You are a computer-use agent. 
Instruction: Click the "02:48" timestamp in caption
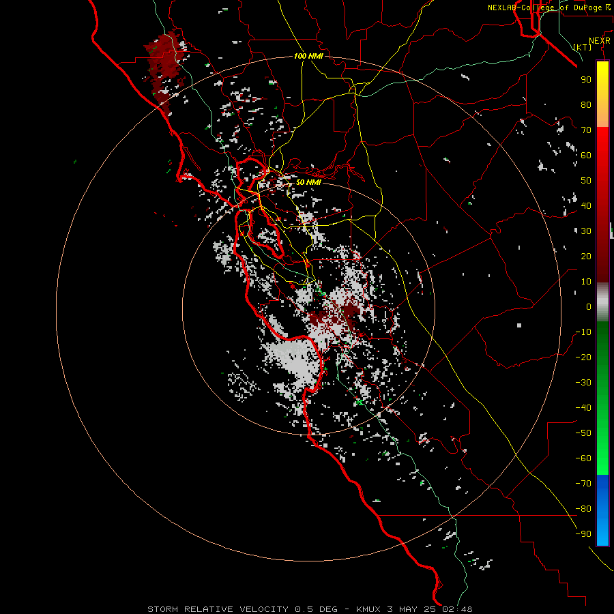pyautogui.click(x=457, y=609)
